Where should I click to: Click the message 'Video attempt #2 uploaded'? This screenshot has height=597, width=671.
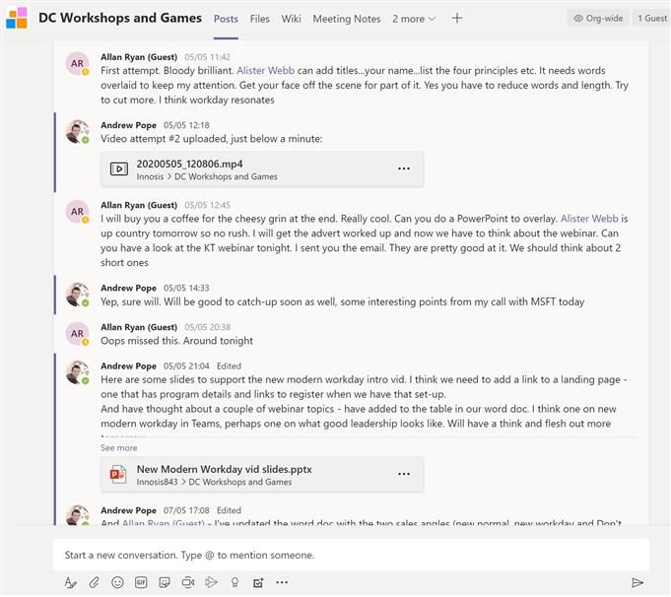tap(212, 139)
